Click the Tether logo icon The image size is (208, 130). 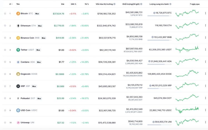pos(18,50)
